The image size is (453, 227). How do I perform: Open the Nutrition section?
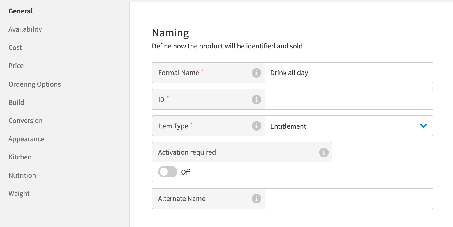(x=22, y=175)
